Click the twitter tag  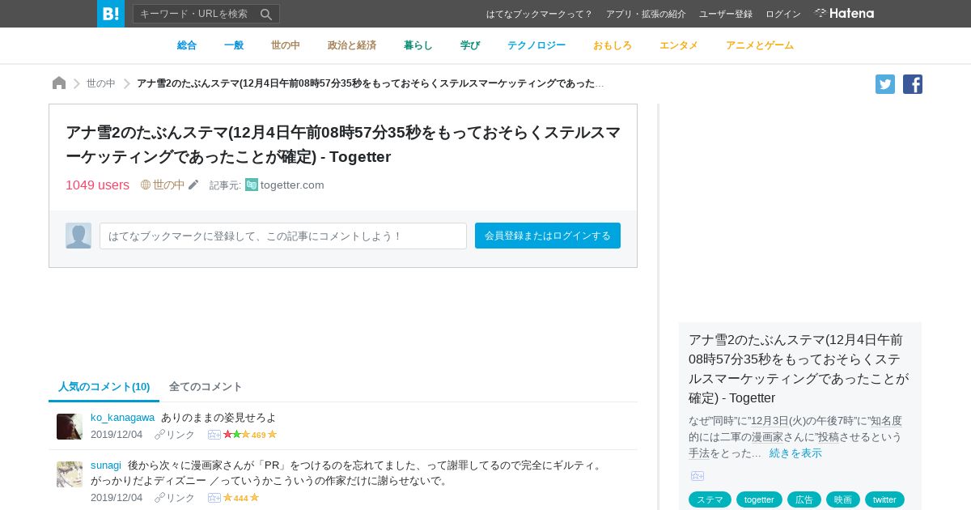click(x=884, y=499)
